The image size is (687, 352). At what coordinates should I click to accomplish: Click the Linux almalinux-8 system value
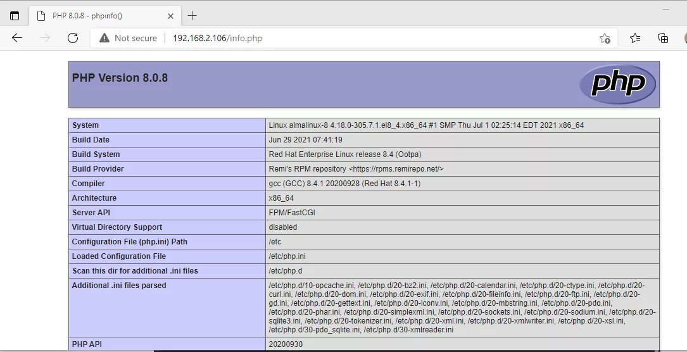426,125
